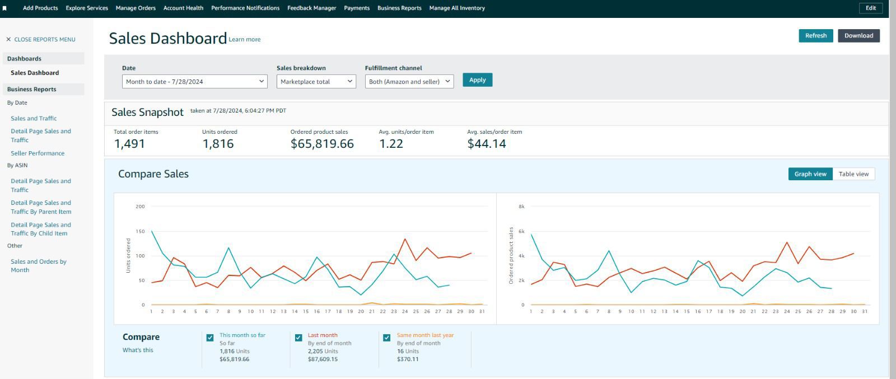The image size is (896, 379).
Task: Click the $87,609.15 last month sales figure
Action: pos(323,359)
